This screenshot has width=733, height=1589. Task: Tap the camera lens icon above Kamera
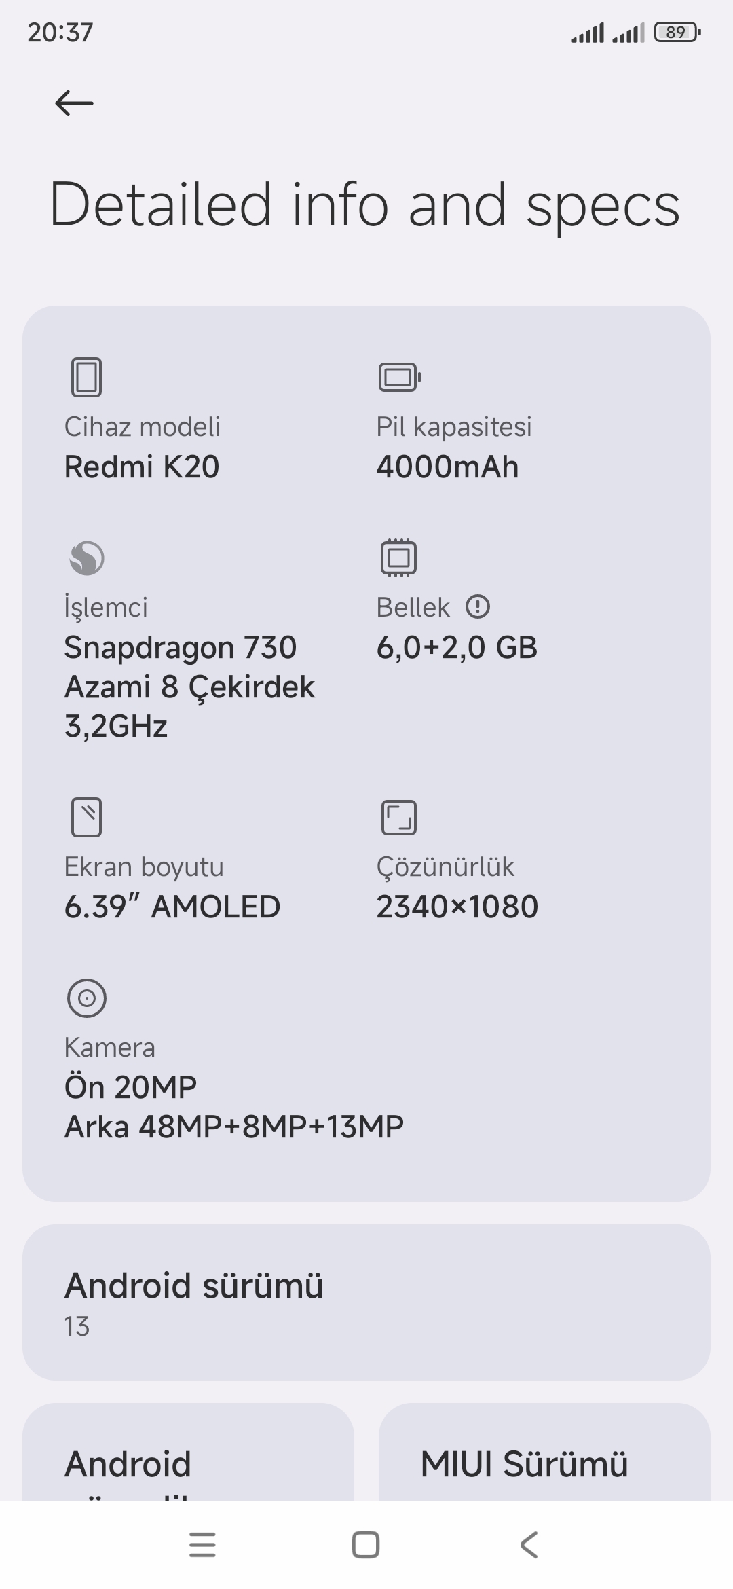pos(87,998)
